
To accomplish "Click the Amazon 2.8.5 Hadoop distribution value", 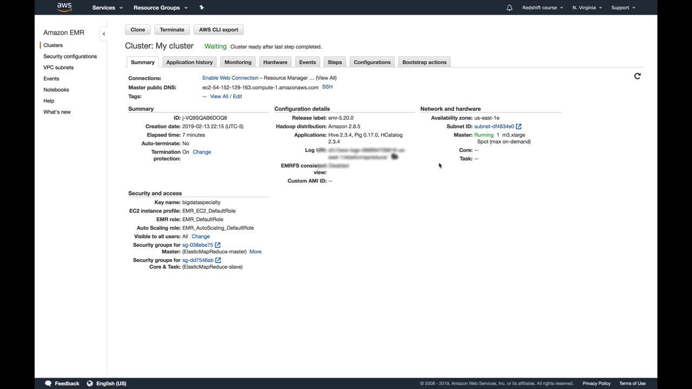I will 344,126.
